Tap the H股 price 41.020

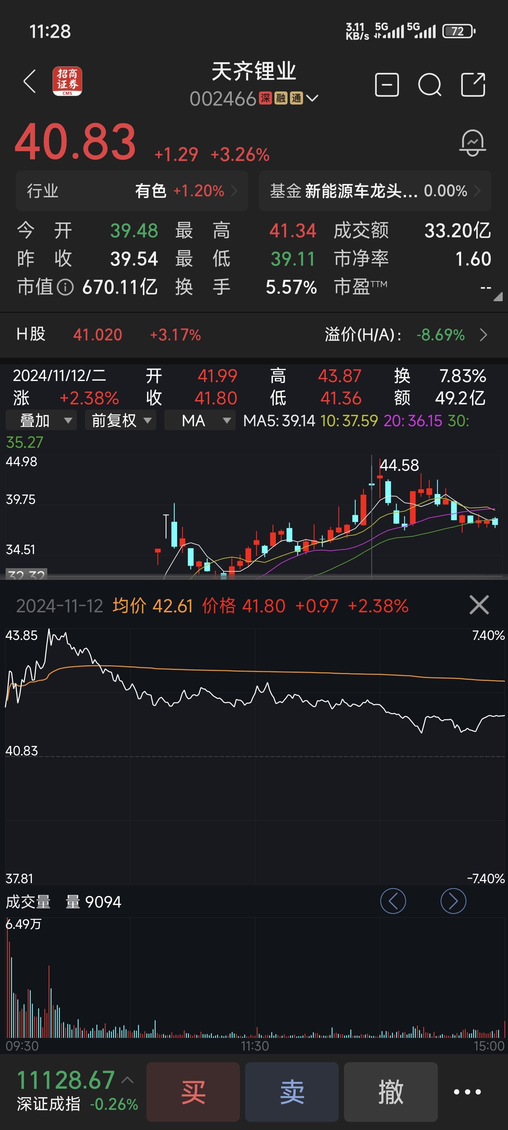pyautogui.click(x=98, y=335)
